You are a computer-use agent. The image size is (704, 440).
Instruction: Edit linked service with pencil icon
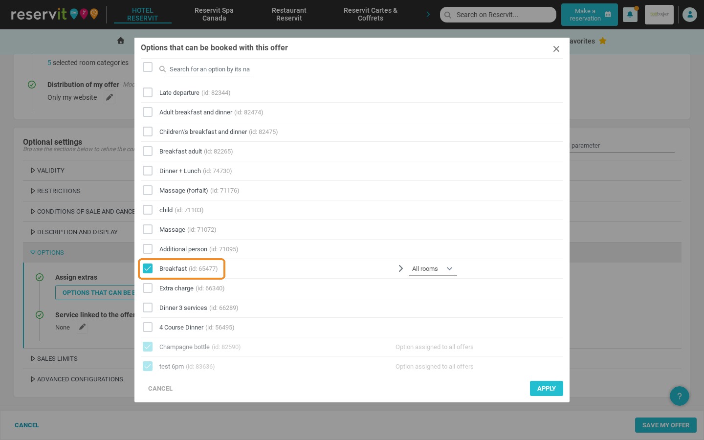pyautogui.click(x=82, y=327)
